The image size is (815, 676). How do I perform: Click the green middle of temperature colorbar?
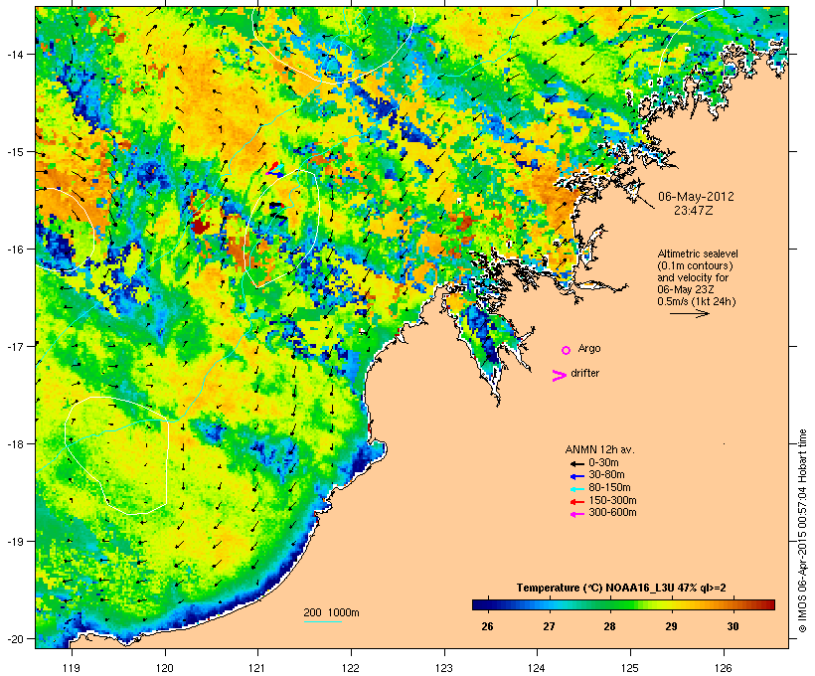(x=624, y=604)
